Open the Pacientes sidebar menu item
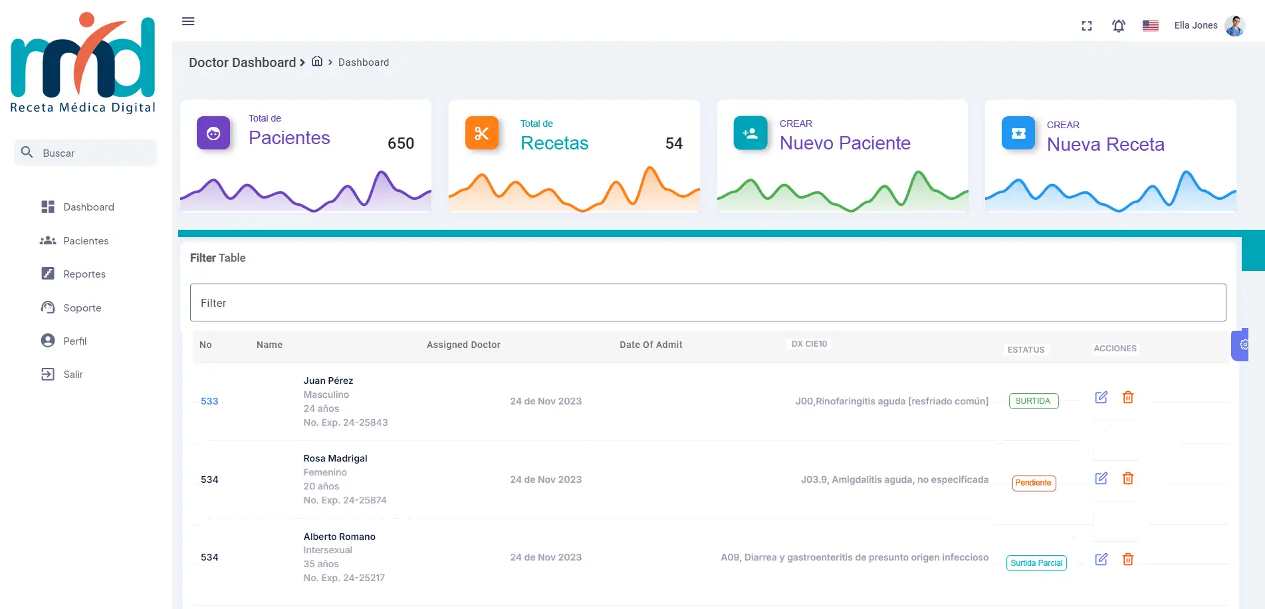The width and height of the screenshot is (1265, 609). 86,240
